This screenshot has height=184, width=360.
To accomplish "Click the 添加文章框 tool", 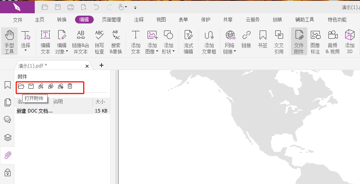I will coord(209,42).
